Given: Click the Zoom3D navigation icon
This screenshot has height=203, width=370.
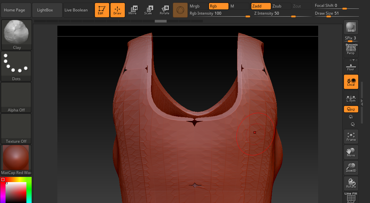Looking at the screenshot, I should click(x=351, y=168).
